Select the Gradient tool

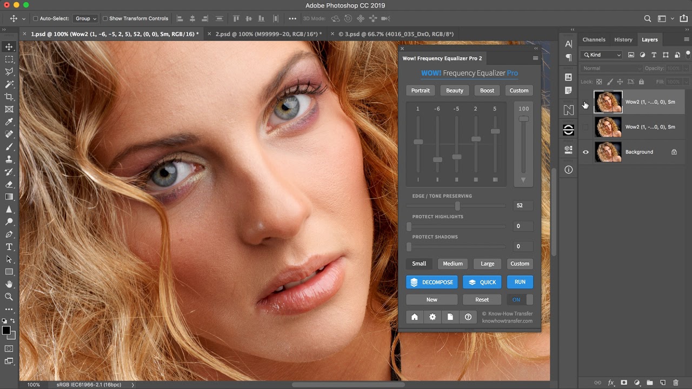tap(9, 197)
